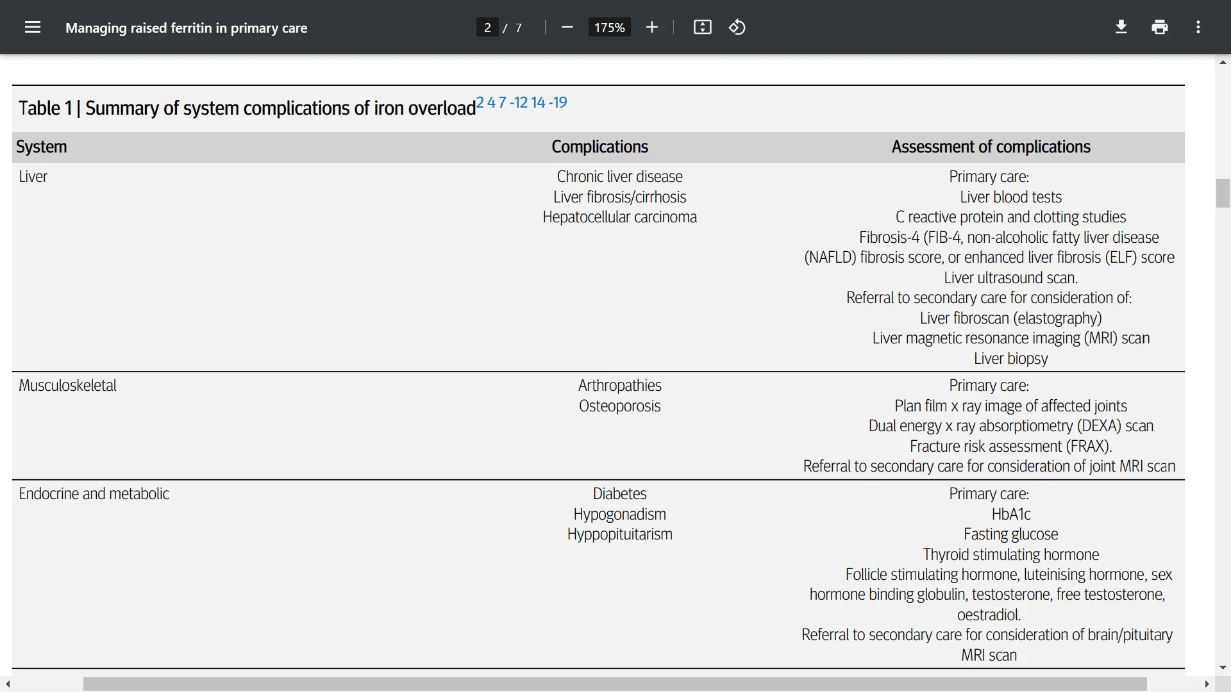Toggle fit to page button
Image resolution: width=1231 pixels, height=692 pixels.
coord(703,27)
